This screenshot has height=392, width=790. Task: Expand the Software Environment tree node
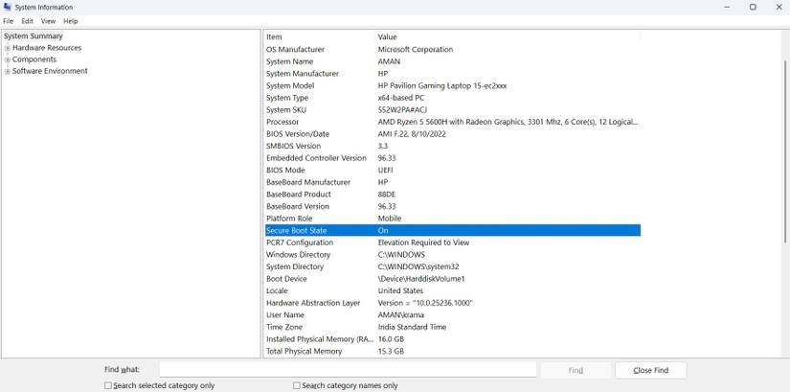(8, 71)
